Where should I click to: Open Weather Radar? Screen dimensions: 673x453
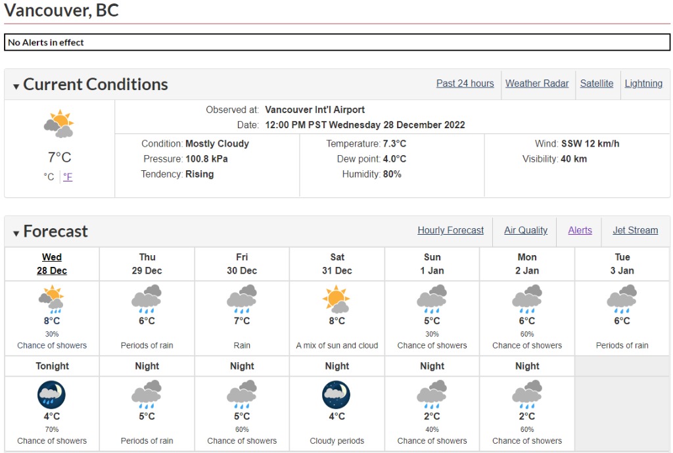(537, 83)
